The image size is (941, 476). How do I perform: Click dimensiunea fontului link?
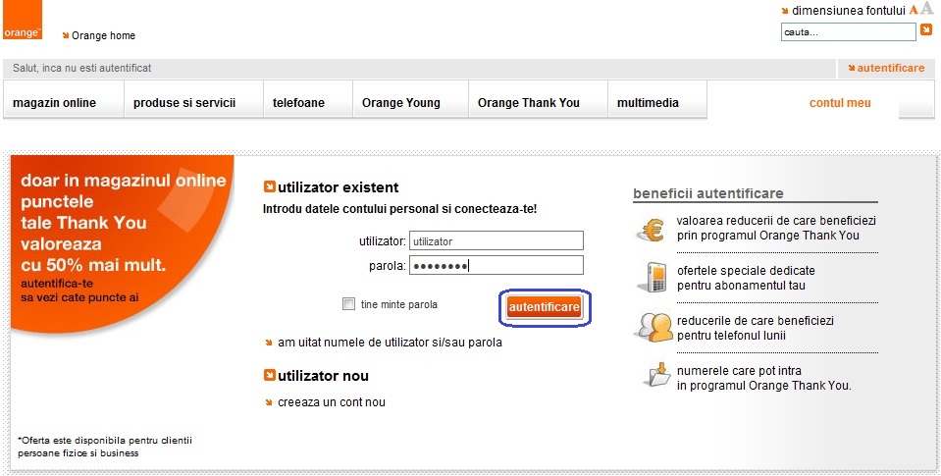click(848, 10)
